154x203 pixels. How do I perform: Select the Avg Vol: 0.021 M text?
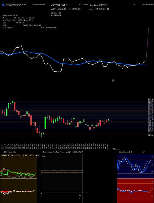tap(98, 6)
